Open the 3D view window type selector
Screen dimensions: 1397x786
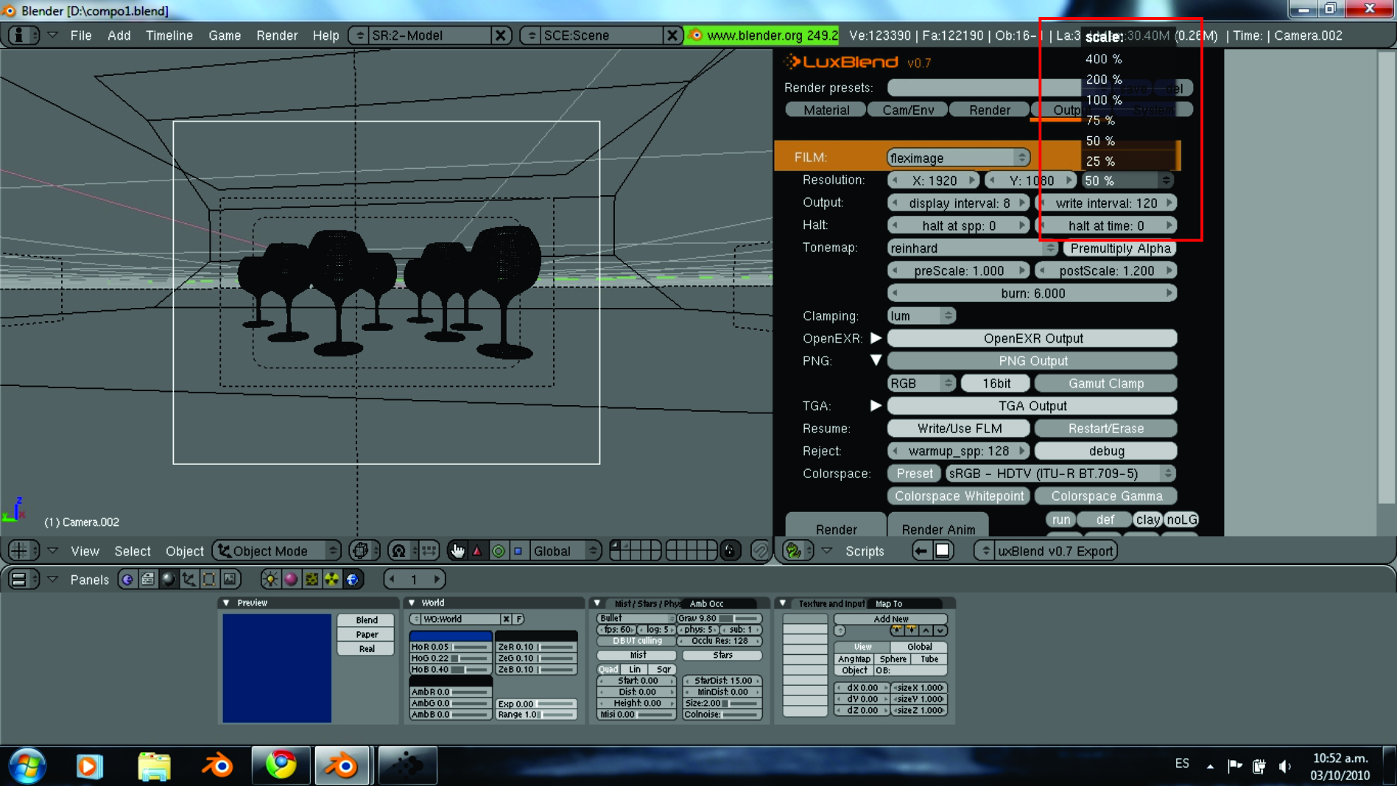click(x=23, y=551)
